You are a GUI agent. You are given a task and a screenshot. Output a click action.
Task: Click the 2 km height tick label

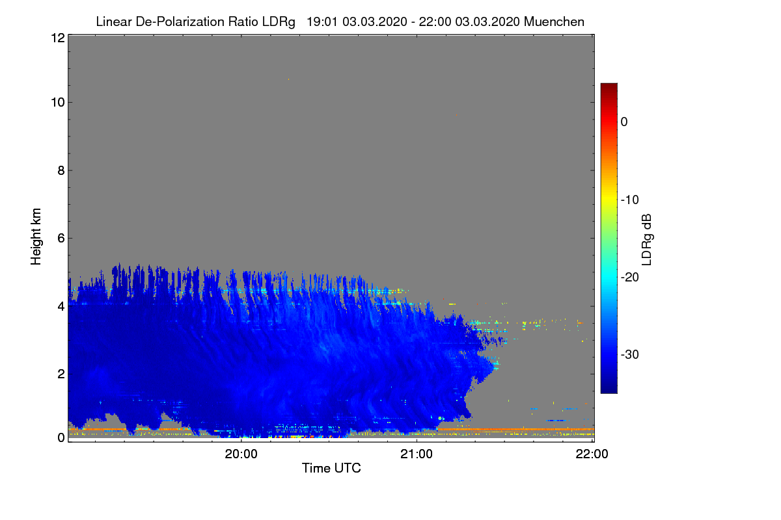click(x=61, y=373)
